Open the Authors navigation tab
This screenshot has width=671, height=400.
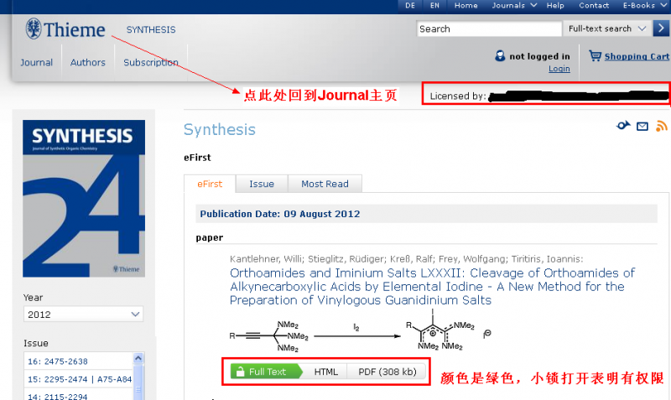(88, 62)
